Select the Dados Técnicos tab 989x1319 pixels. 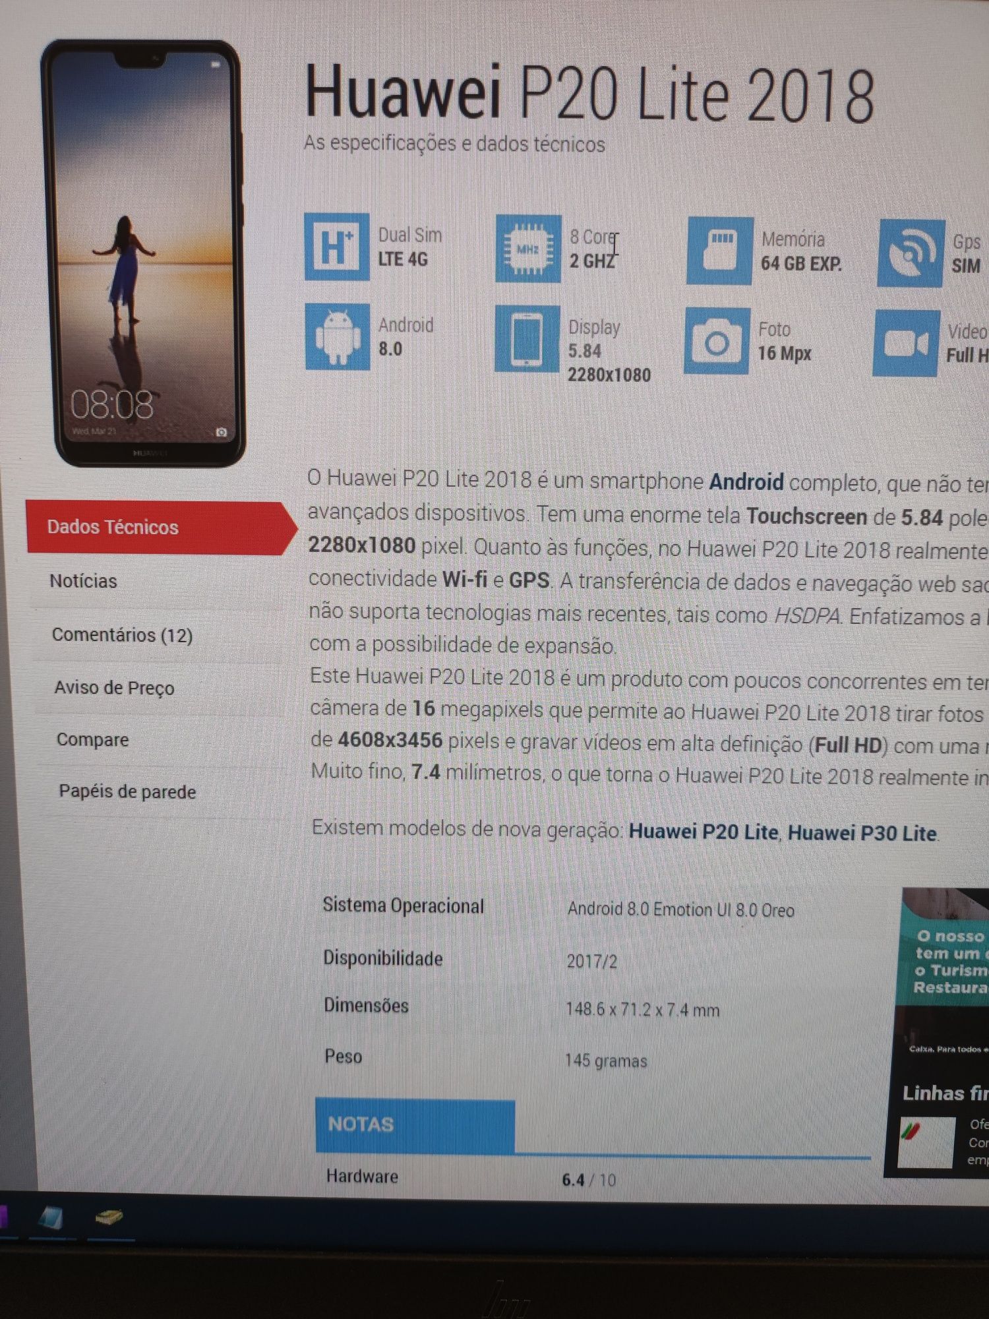(162, 527)
